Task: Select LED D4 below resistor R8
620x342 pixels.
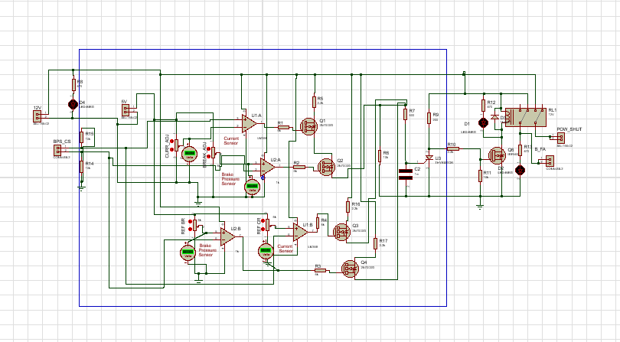Action: point(73,104)
